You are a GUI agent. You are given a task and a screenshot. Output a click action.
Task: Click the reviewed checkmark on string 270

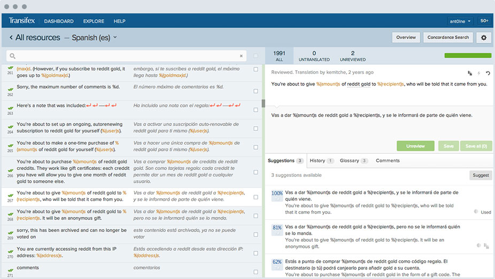[x=10, y=252]
